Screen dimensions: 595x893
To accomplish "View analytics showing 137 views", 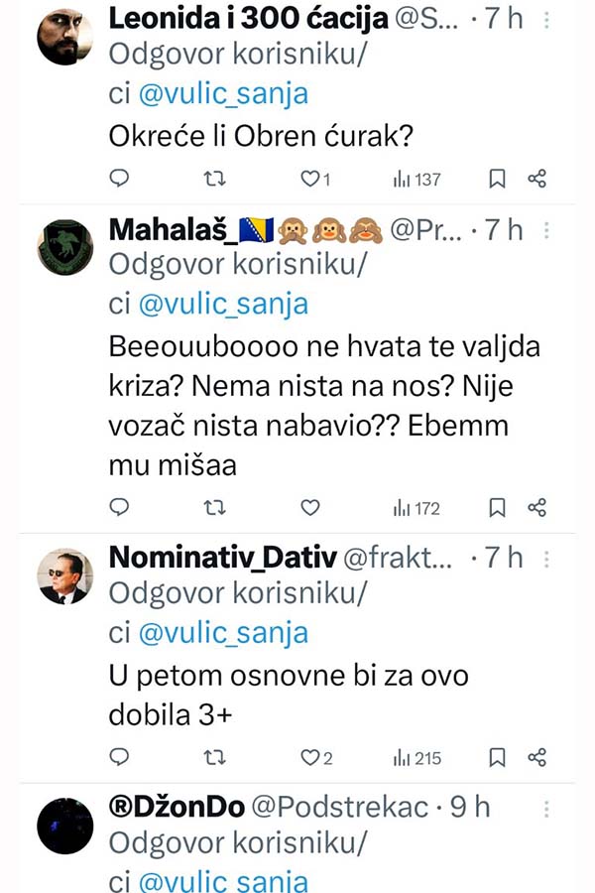I will pyautogui.click(x=417, y=179).
